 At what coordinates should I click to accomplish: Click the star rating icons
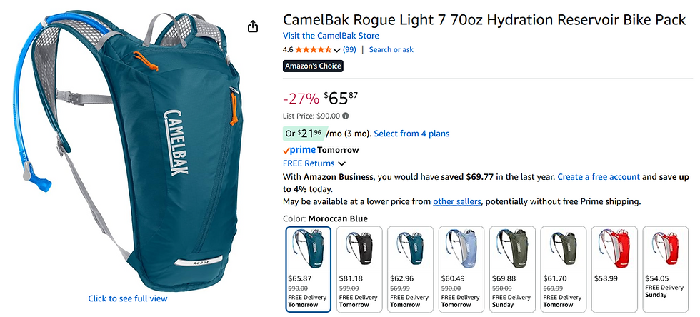[x=313, y=50]
